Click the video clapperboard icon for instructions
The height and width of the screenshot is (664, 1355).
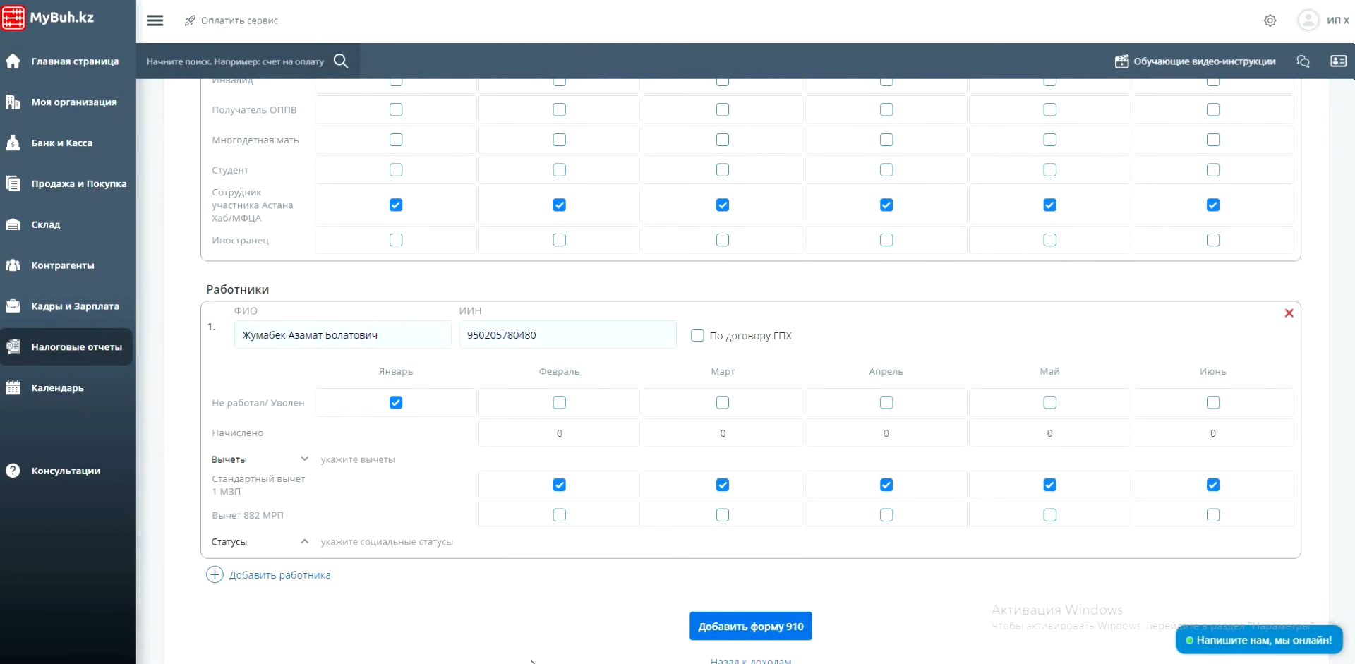pos(1121,61)
